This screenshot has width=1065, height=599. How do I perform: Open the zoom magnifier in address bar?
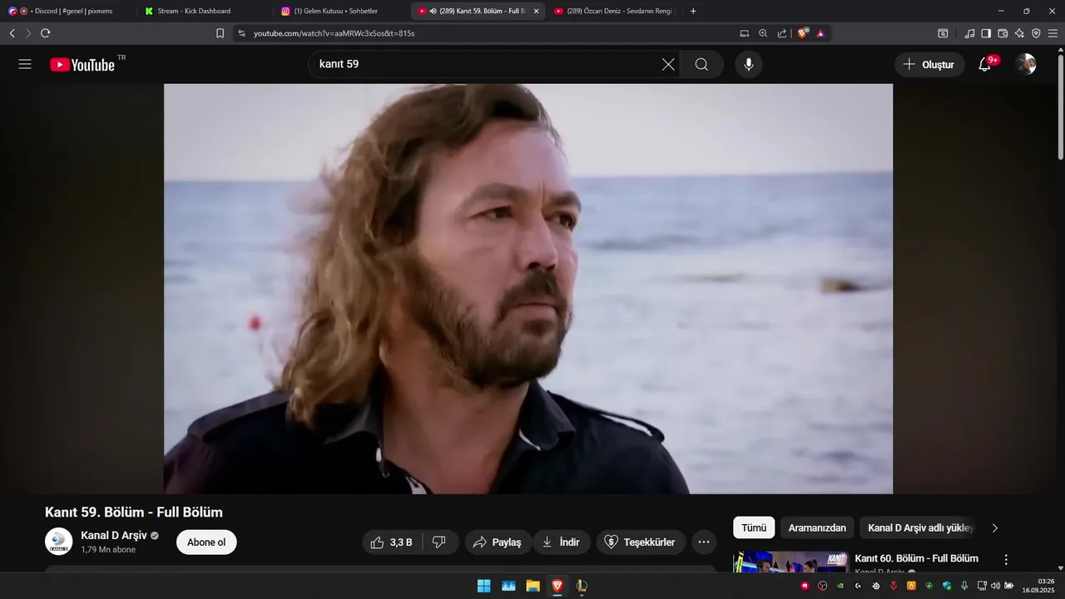click(763, 33)
